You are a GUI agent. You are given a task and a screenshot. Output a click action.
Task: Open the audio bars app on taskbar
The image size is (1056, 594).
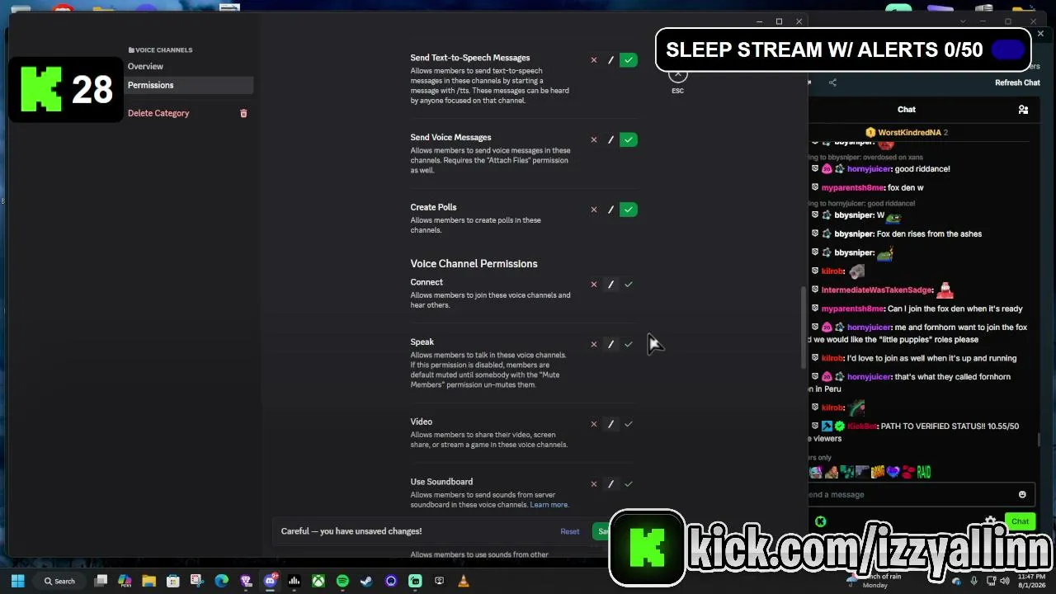[x=294, y=581]
